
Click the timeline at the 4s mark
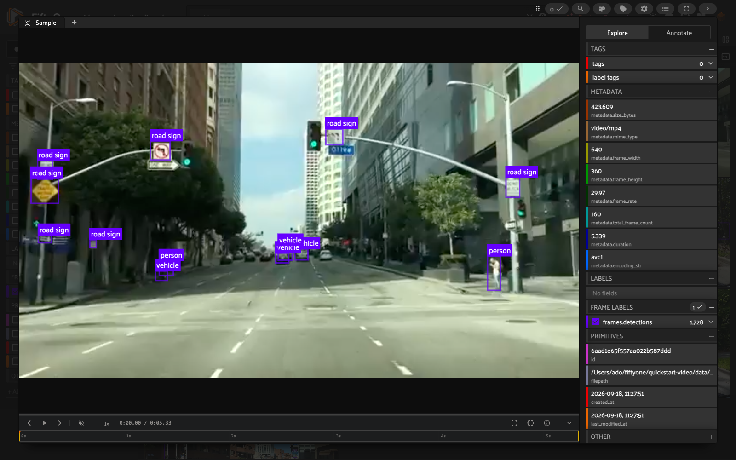443,436
